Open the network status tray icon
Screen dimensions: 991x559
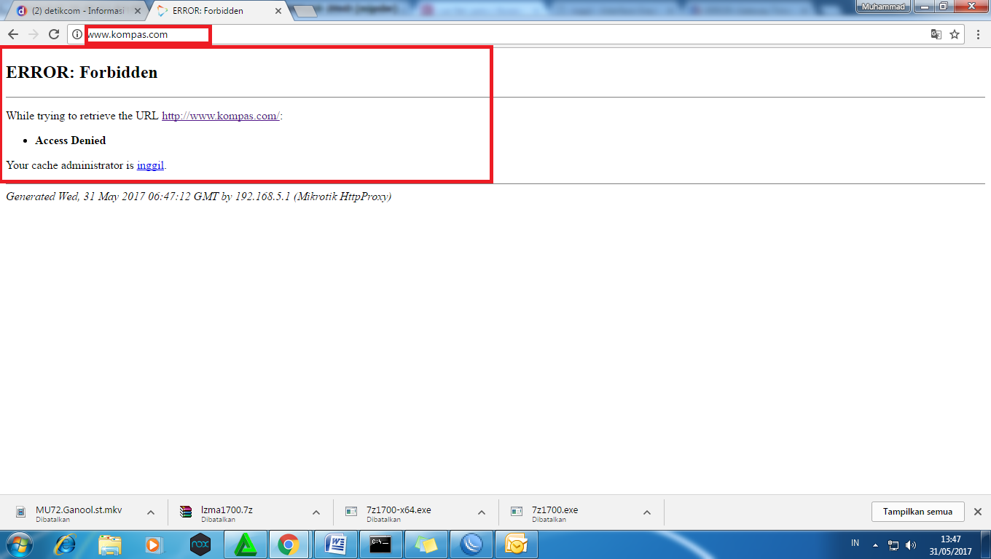coord(894,544)
